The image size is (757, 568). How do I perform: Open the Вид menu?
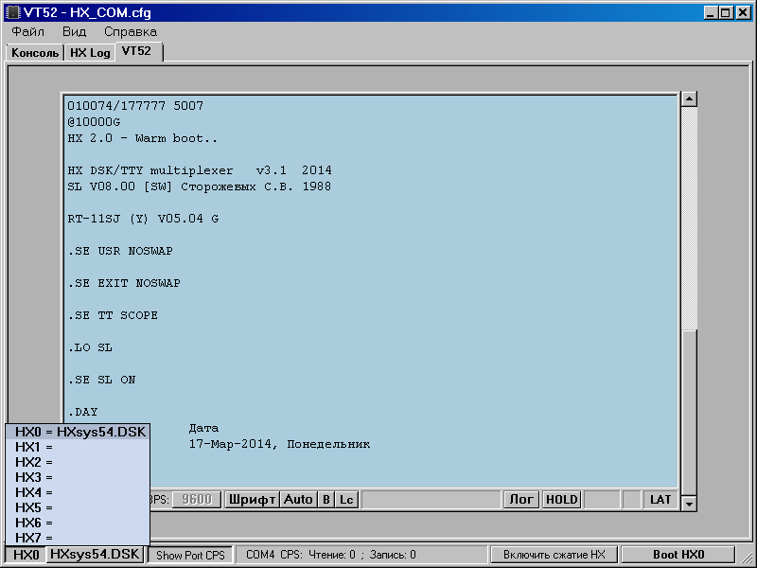[x=74, y=31]
